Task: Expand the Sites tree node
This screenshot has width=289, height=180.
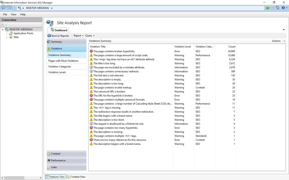Action: coord(7,37)
